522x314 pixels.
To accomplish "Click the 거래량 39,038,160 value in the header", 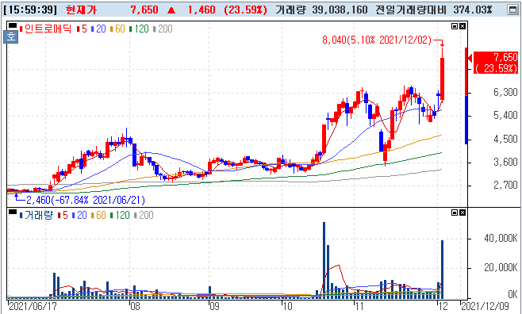I will [x=321, y=10].
